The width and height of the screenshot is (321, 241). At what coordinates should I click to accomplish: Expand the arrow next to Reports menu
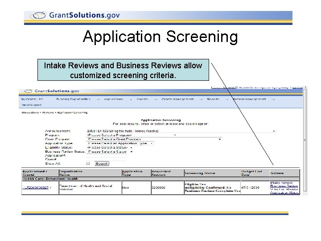tap(227, 100)
